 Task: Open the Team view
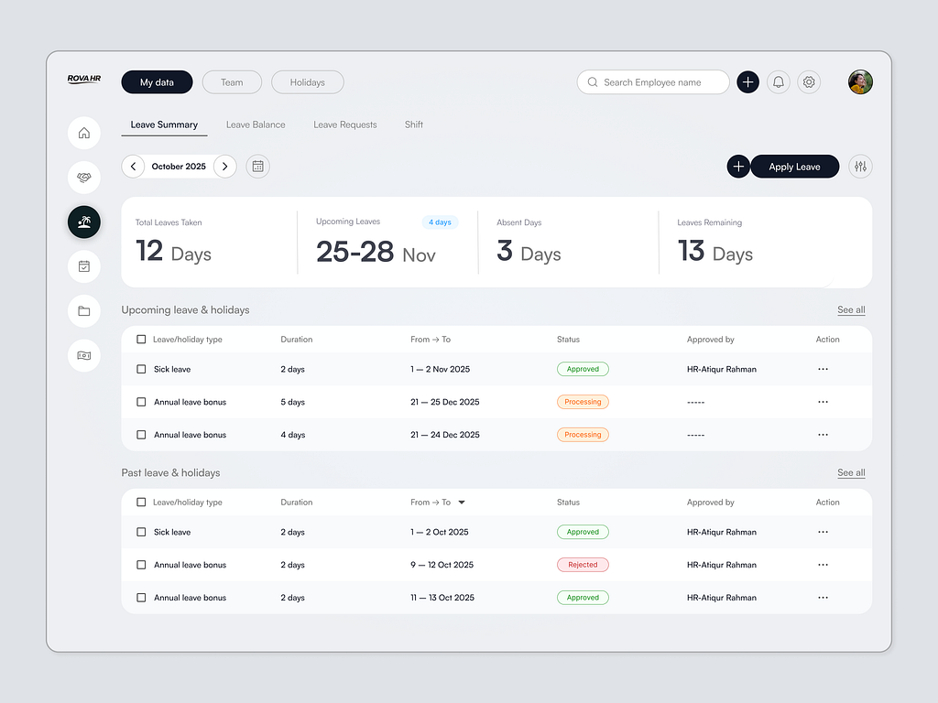click(232, 82)
